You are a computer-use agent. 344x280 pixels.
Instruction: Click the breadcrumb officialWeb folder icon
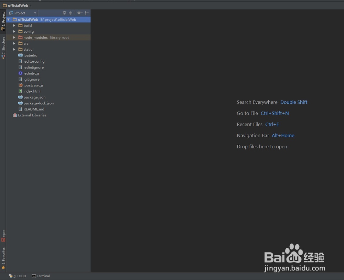tap(4, 5)
